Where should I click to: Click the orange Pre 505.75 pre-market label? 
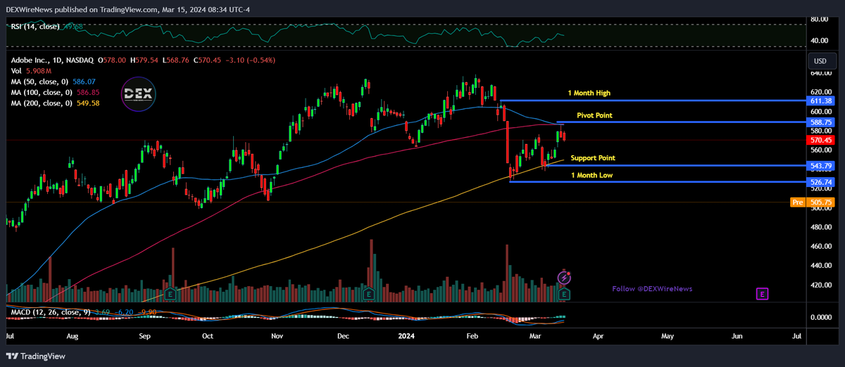[813, 202]
